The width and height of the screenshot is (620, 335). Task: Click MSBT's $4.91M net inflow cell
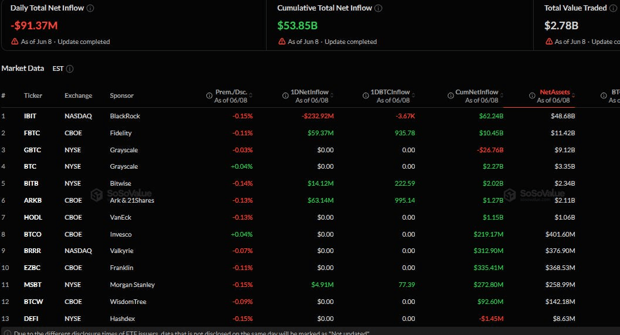(322, 285)
